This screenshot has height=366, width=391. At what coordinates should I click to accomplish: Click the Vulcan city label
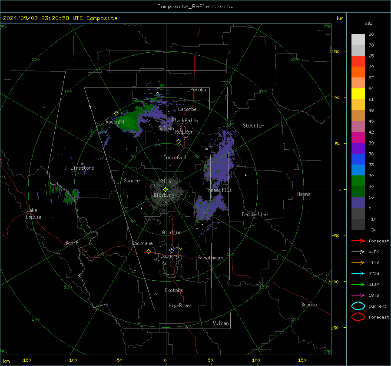(221, 323)
